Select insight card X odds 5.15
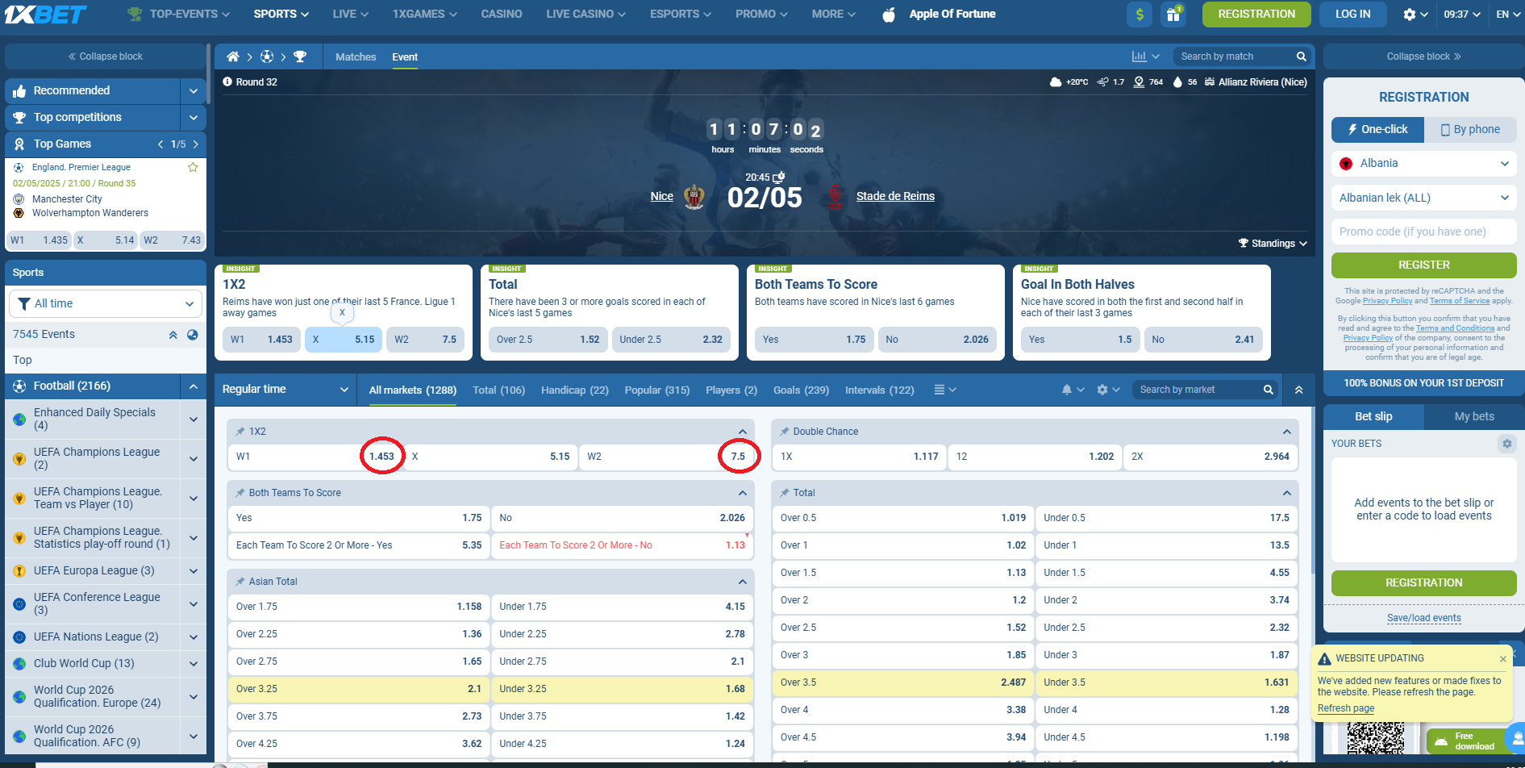Screen dimensions: 1525x768 [344, 340]
